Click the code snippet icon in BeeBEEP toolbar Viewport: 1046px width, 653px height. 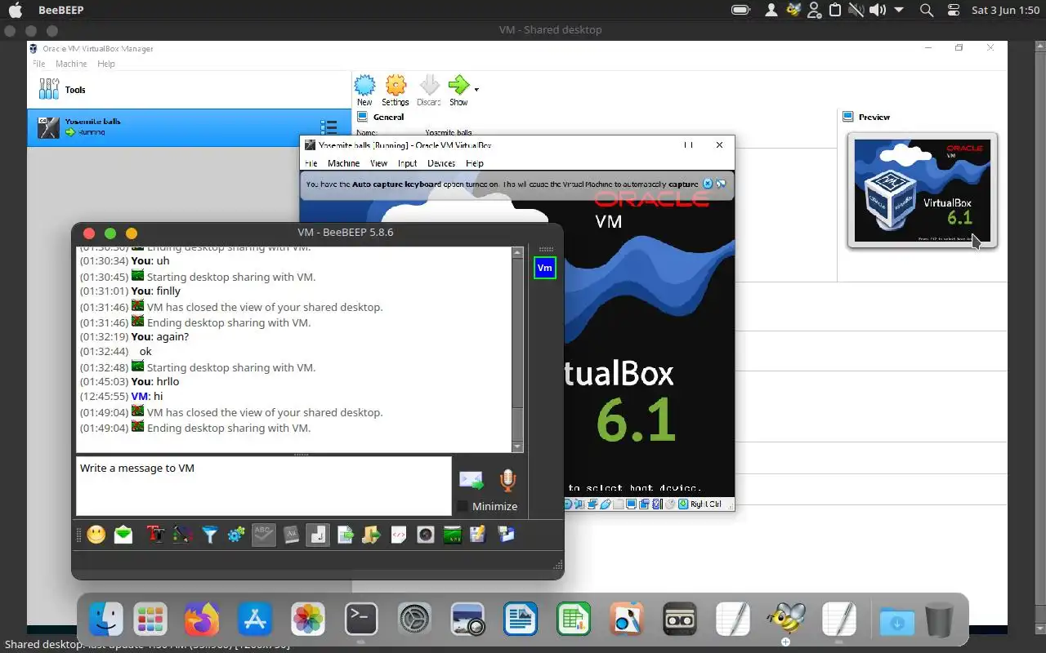pyautogui.click(x=399, y=535)
